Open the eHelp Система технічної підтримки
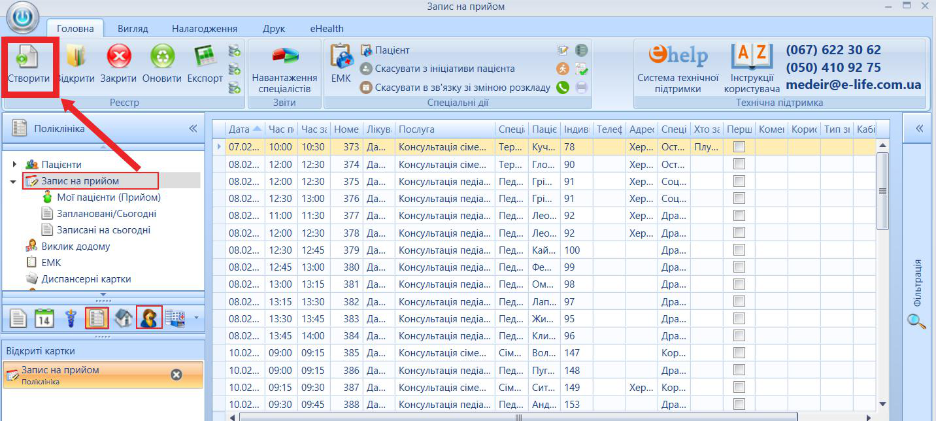 pos(678,56)
